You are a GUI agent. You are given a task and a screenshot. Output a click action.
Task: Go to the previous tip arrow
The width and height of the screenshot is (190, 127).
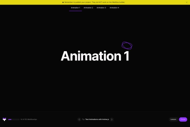pos(79,120)
